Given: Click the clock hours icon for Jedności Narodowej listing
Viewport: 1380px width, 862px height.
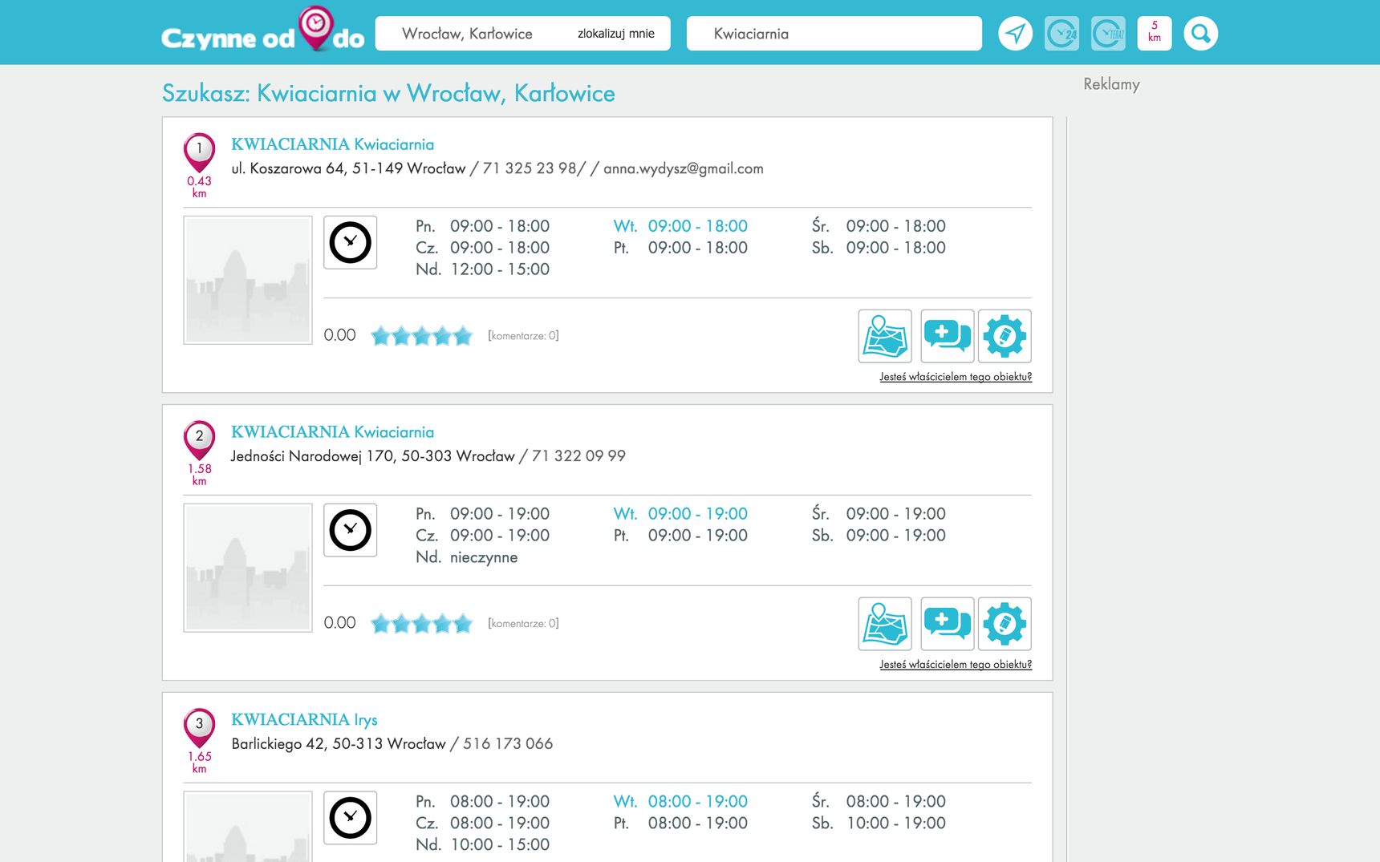Looking at the screenshot, I should [351, 530].
